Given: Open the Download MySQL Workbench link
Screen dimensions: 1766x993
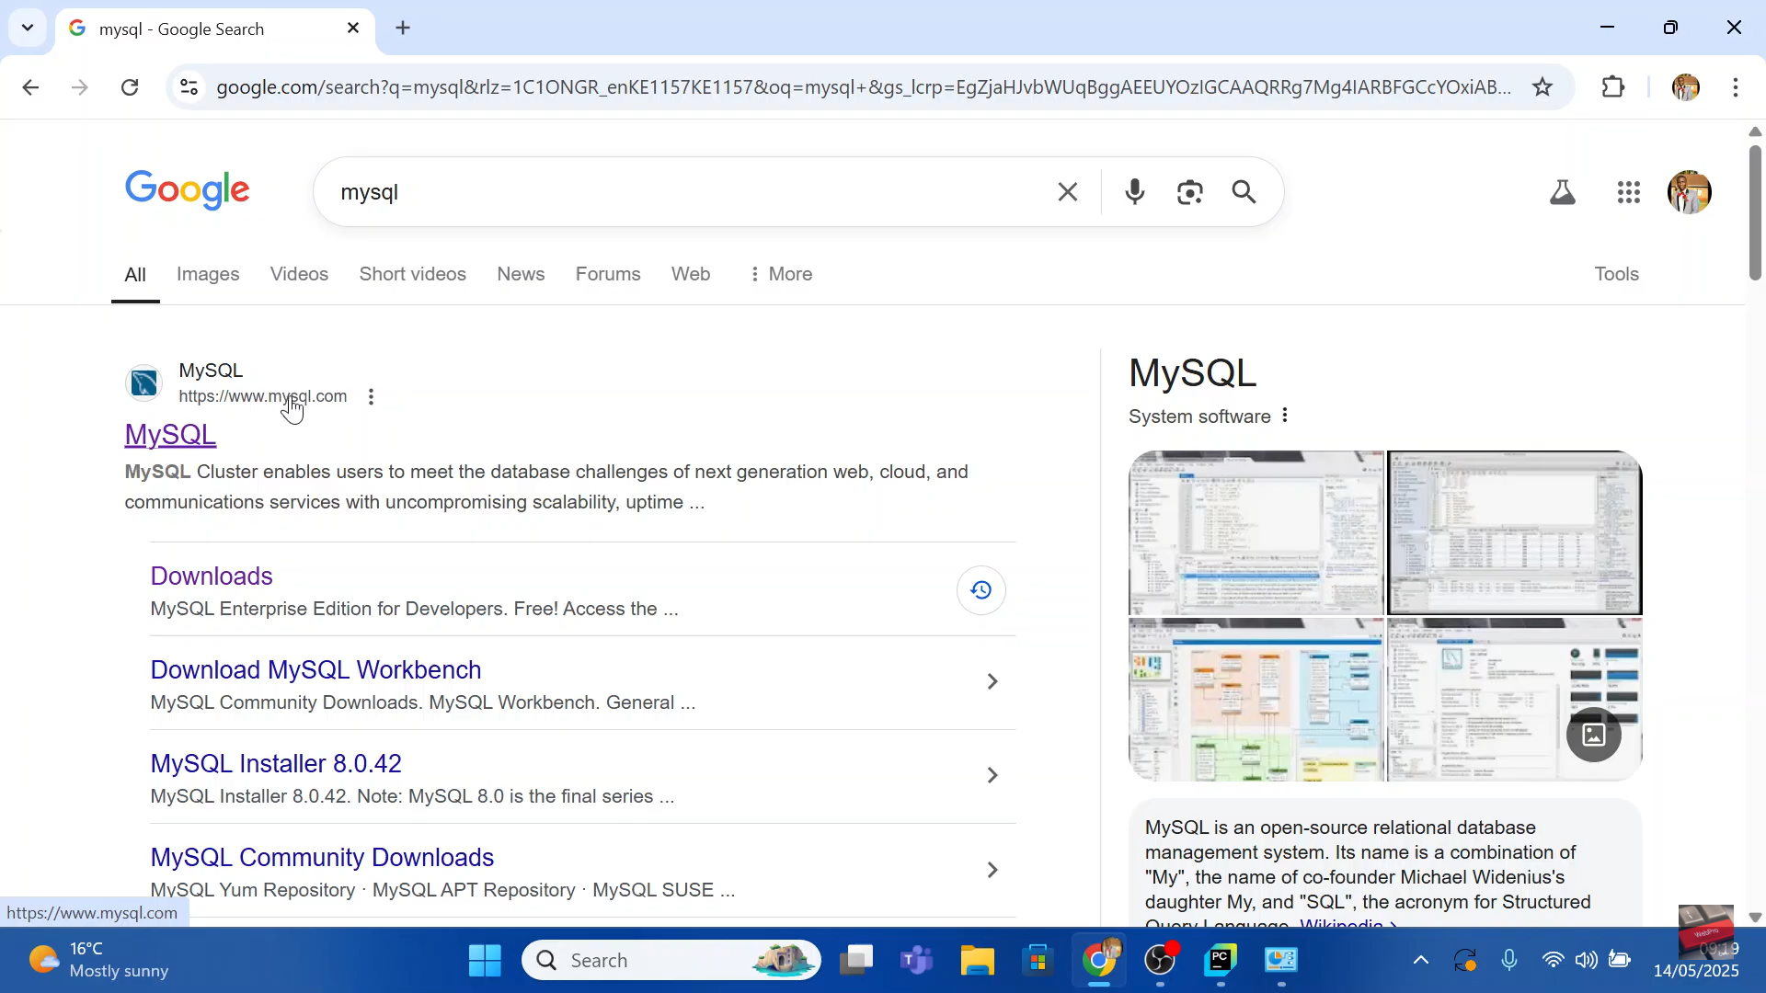Looking at the screenshot, I should 315,670.
